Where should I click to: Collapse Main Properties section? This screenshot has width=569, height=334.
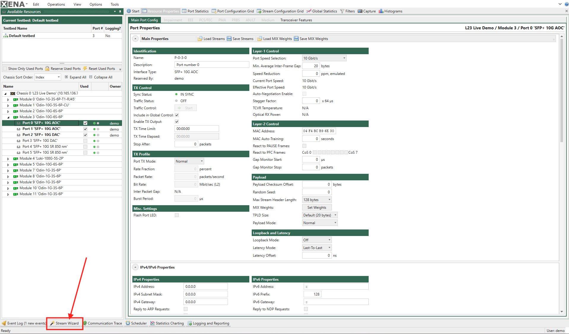tap(135, 39)
